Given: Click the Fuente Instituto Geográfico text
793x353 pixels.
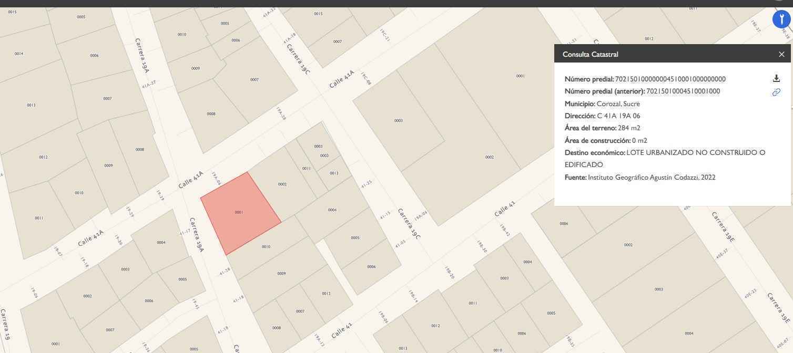Looking at the screenshot, I should (x=652, y=178).
